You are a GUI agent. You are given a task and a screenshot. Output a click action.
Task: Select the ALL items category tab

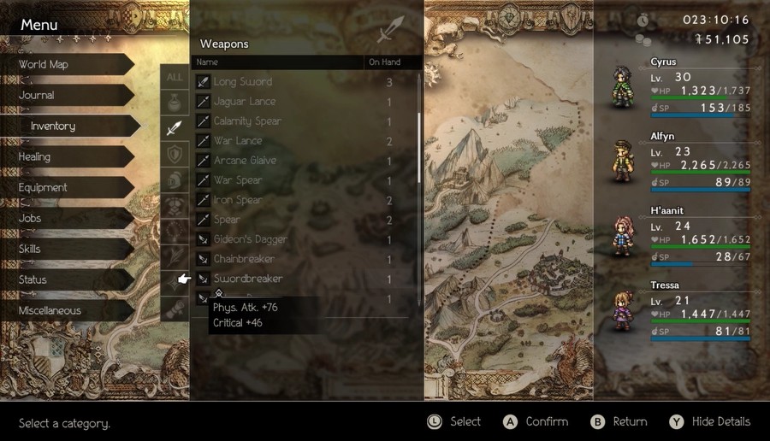[175, 77]
